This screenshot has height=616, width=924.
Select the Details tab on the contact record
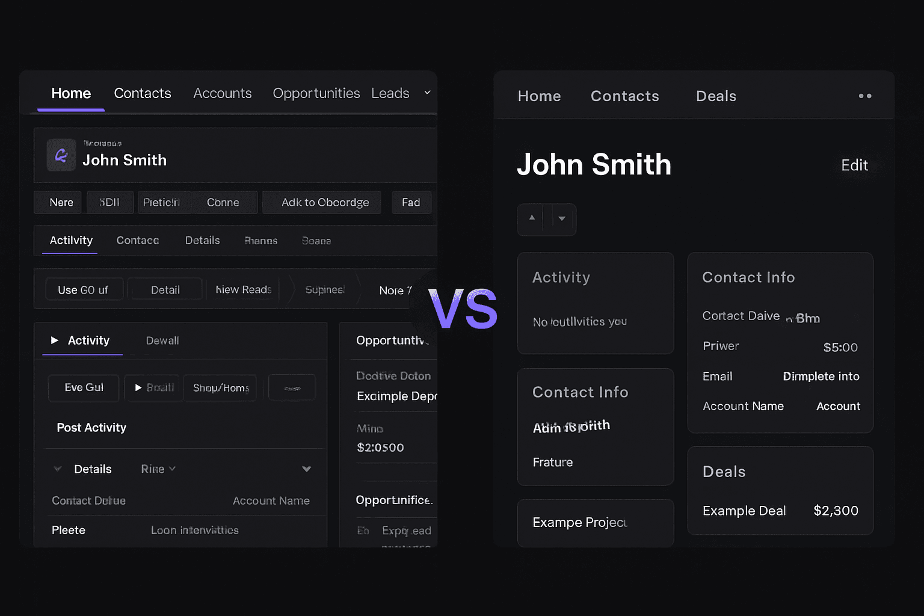pos(202,240)
